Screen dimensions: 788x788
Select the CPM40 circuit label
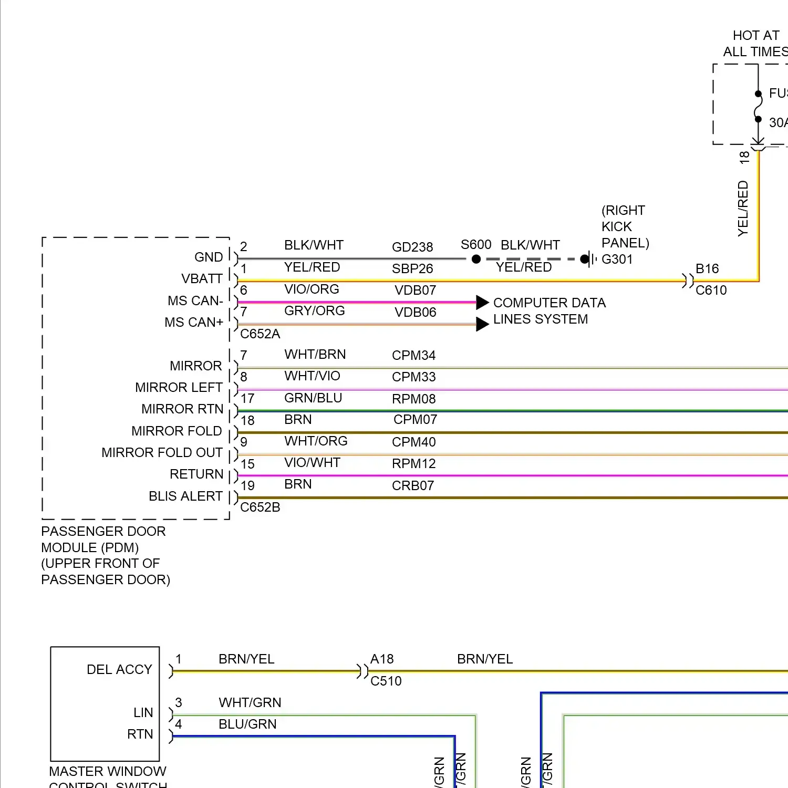(413, 442)
